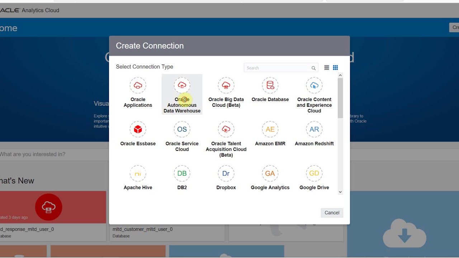The image size is (459, 258).
Task: Select the Amazon EMR AE icon
Action: click(x=270, y=129)
